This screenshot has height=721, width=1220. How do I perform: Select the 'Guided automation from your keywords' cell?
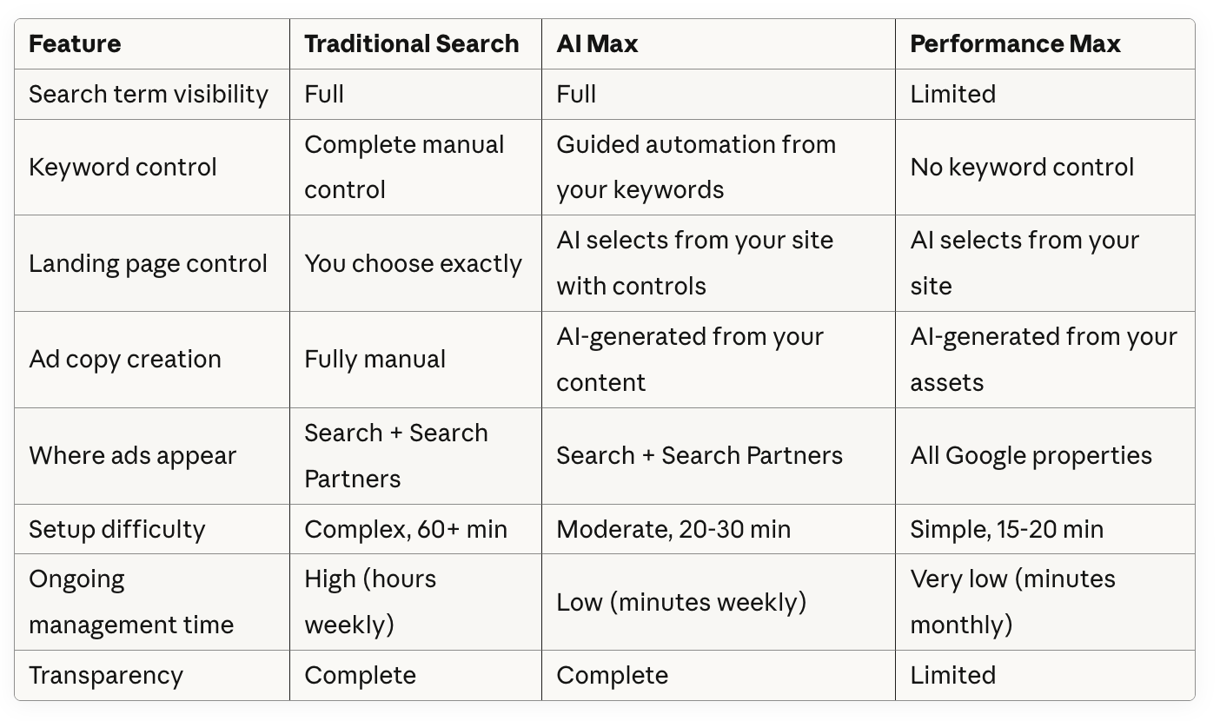(x=696, y=167)
